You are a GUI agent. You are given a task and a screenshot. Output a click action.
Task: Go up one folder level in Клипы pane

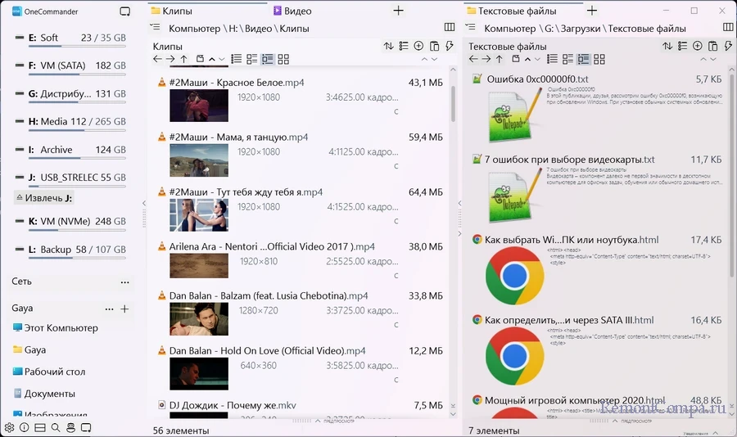click(183, 60)
